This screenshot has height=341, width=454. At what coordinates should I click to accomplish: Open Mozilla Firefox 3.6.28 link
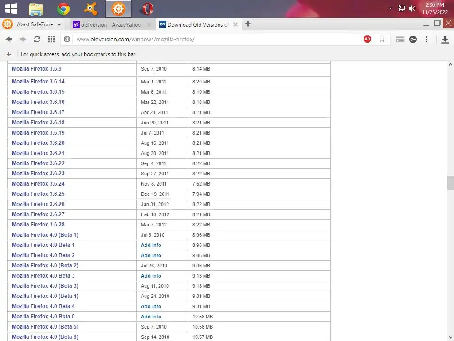pyautogui.click(x=38, y=225)
